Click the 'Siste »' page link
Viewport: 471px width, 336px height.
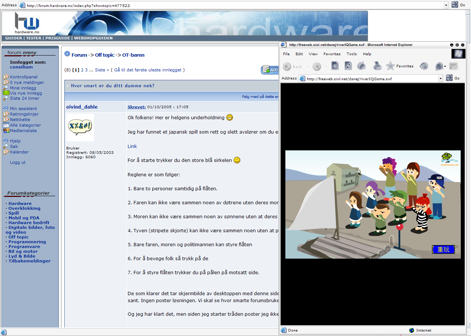[x=102, y=70]
